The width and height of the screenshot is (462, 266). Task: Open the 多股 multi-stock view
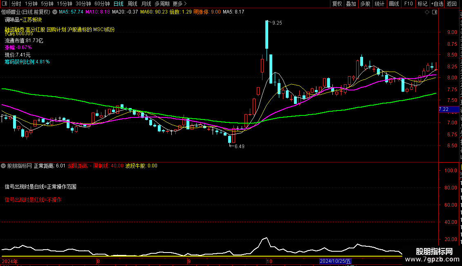[x=366, y=4]
